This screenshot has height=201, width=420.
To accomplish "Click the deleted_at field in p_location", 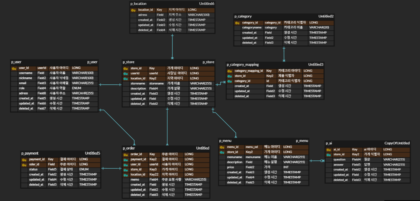I will [145, 30].
